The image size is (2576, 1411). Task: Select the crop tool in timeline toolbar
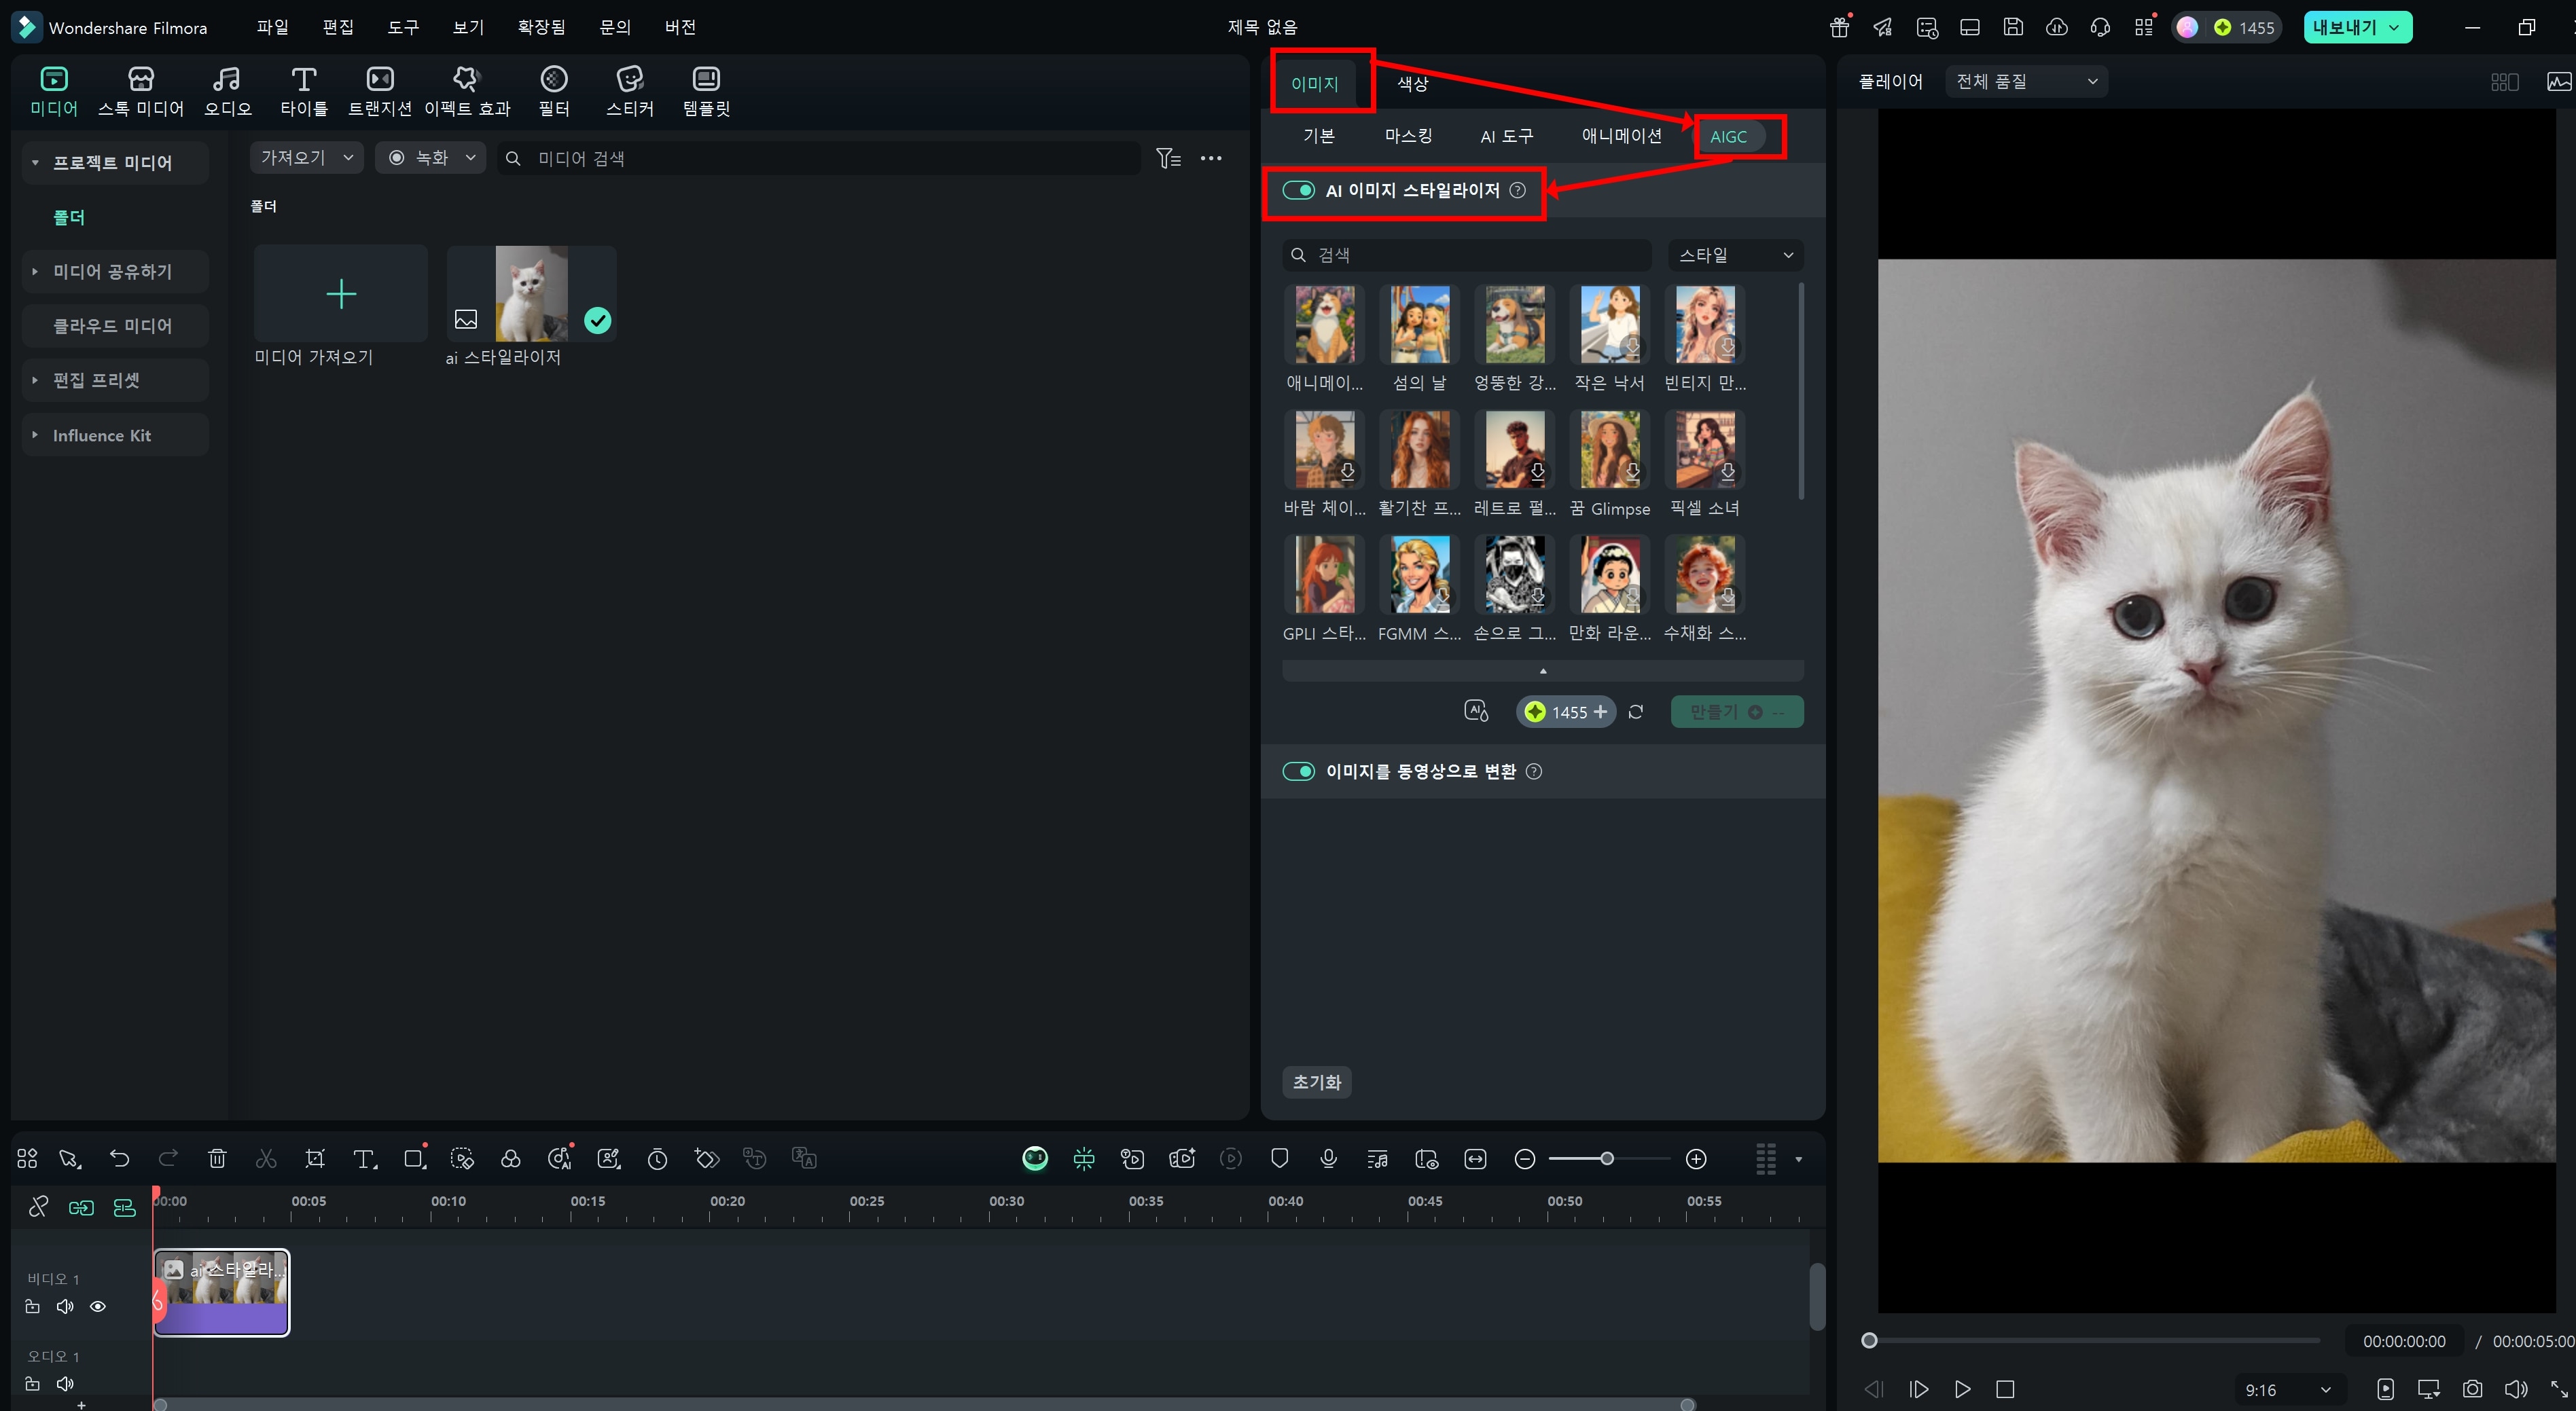pyautogui.click(x=315, y=1159)
